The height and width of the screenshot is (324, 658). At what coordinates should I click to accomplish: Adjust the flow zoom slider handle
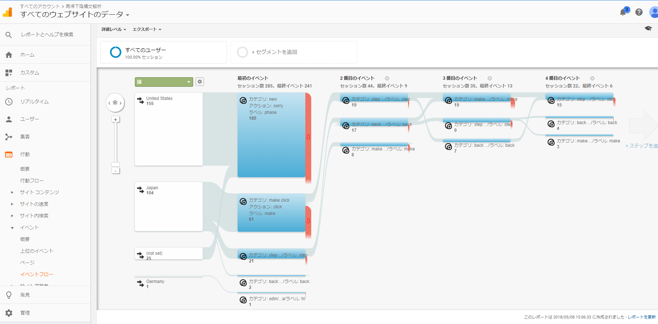pos(115,164)
